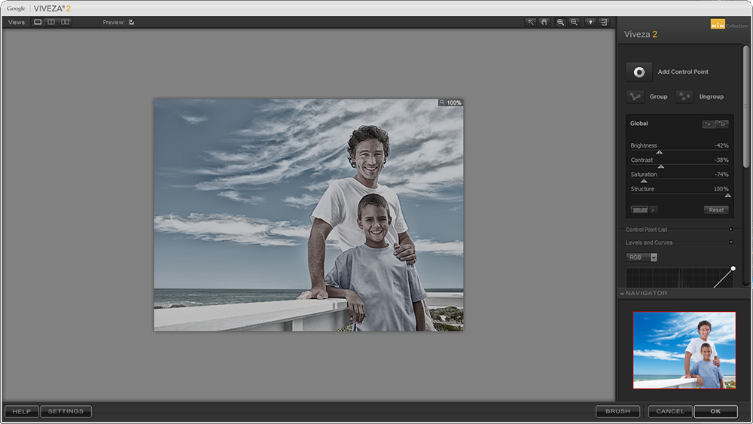Select the hand pan tool
Screen dimensions: 753x424
(x=544, y=22)
